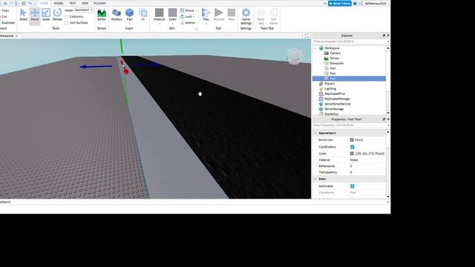Toggle the Join Surfaces checkbox
This screenshot has width=475, height=267.
[67, 23]
